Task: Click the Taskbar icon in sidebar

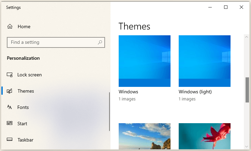Action: click(x=10, y=140)
